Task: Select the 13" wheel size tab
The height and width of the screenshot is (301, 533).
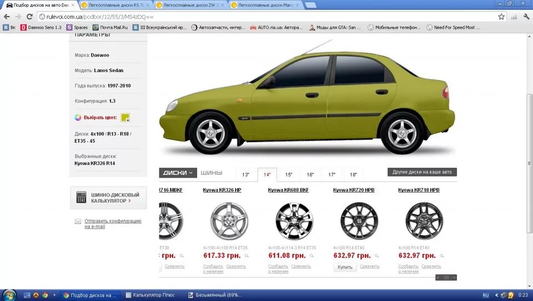Action: (246, 174)
